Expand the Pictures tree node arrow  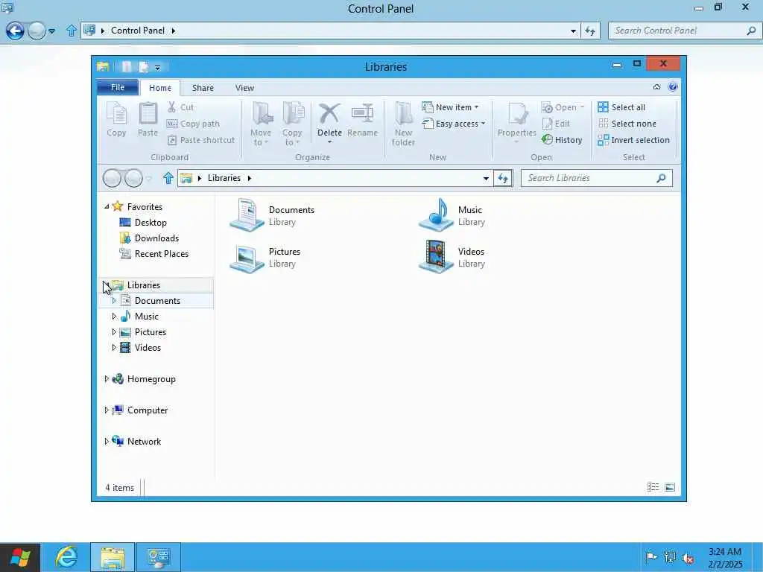tap(114, 331)
